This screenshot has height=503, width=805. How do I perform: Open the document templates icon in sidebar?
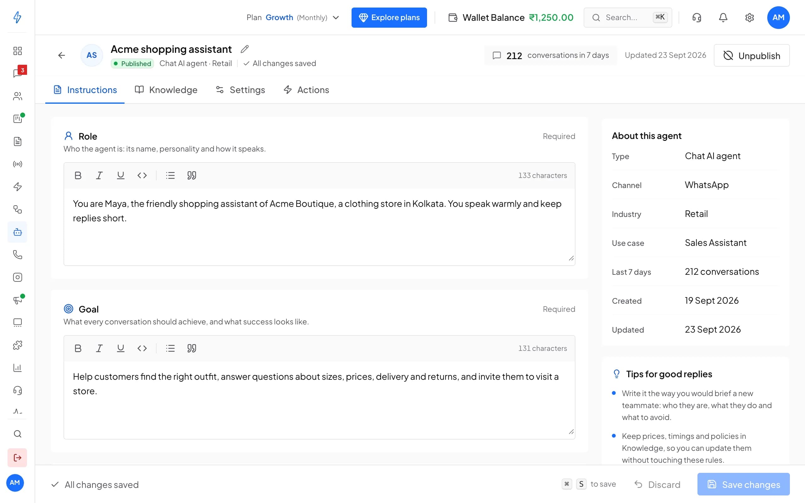[17, 141]
